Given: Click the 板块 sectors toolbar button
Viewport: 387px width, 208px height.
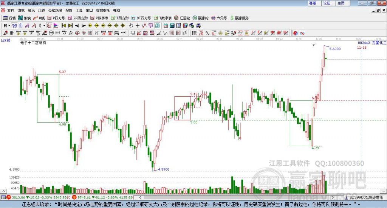Looking at the screenshot, I should point(24,18).
